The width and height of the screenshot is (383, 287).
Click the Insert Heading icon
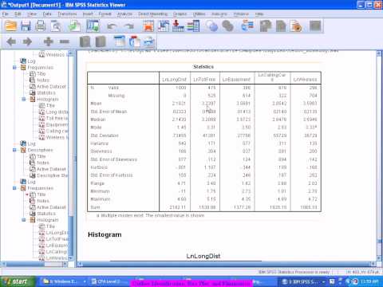coord(120,41)
